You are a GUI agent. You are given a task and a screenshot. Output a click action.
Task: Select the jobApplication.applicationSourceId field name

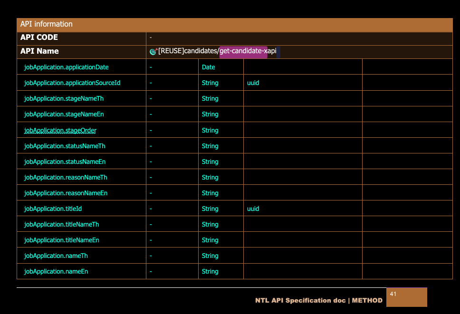[72, 83]
